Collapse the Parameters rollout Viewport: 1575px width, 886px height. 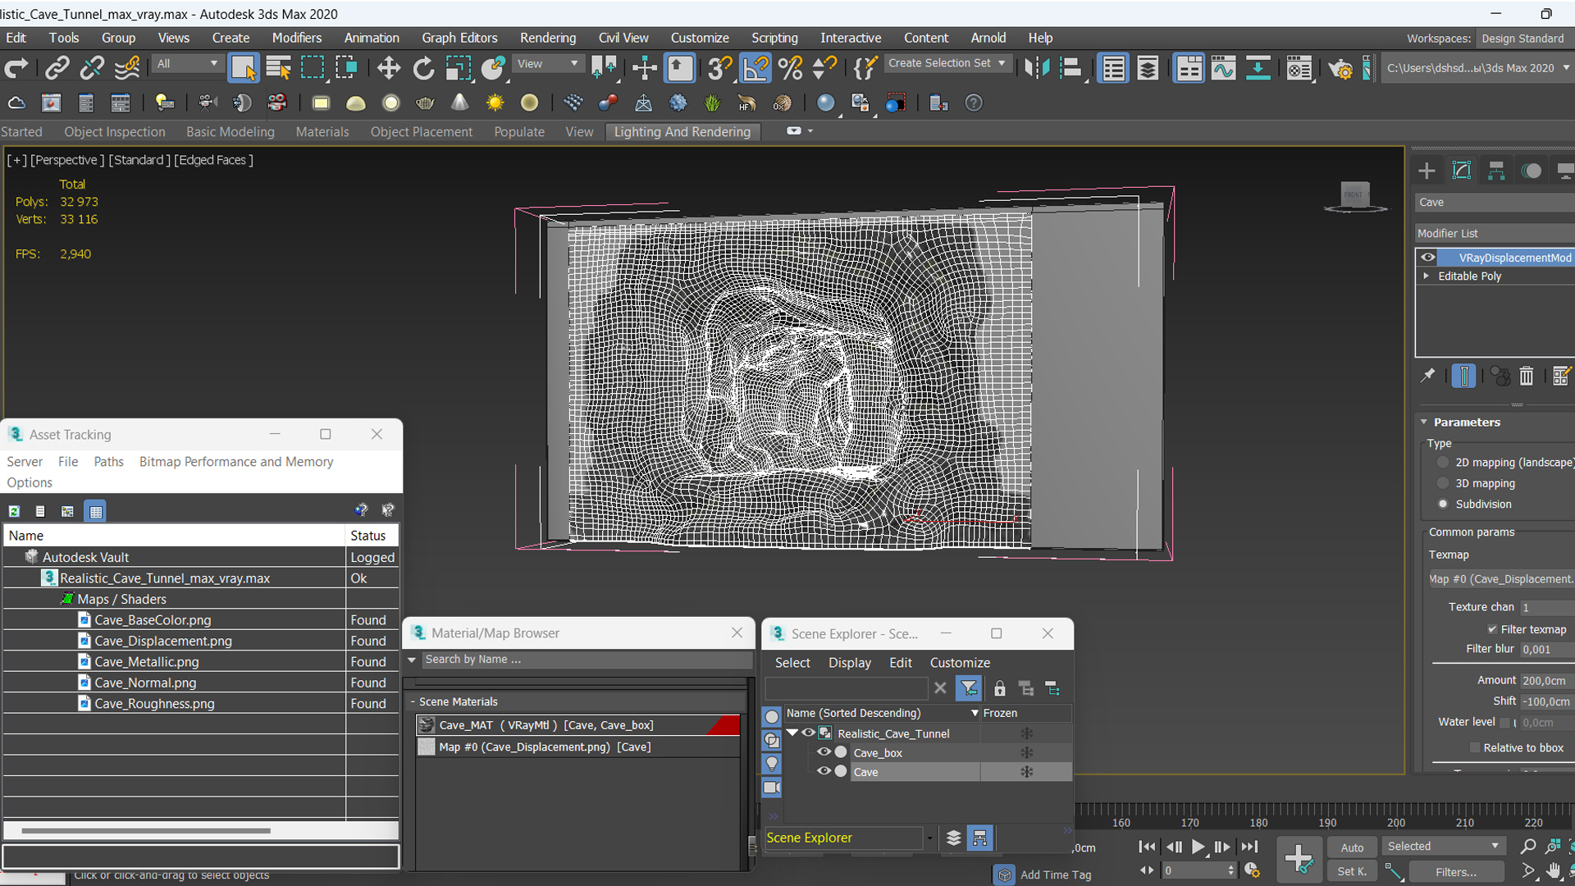point(1424,422)
